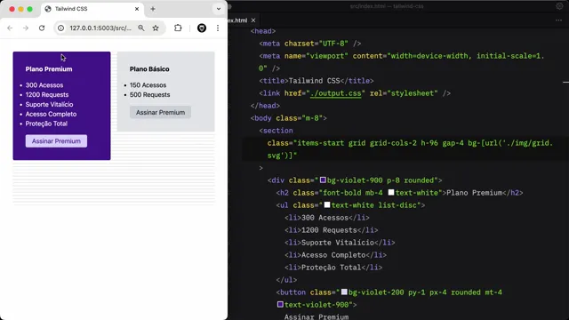Open the ul text-white color swatch
The image size is (569, 320).
point(327,205)
